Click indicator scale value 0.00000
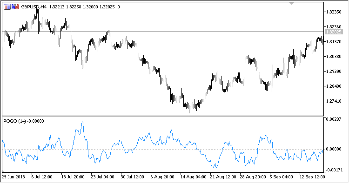 point(334,149)
